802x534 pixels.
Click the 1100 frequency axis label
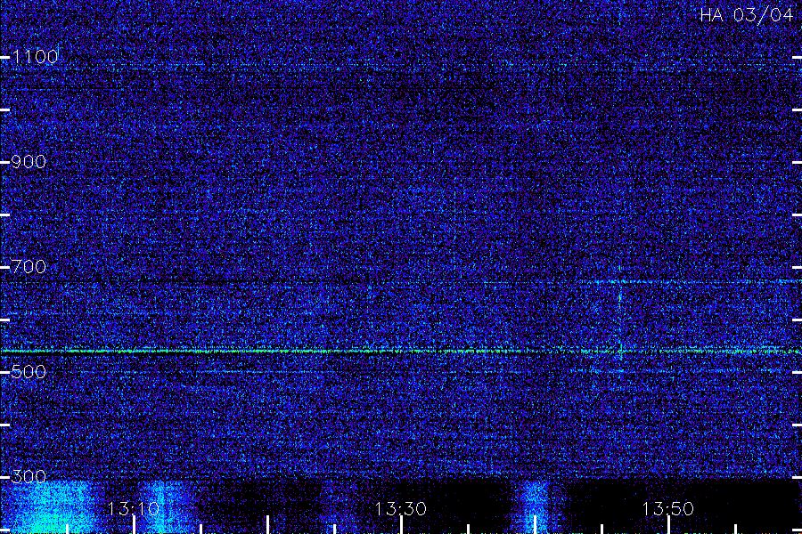pyautogui.click(x=36, y=56)
